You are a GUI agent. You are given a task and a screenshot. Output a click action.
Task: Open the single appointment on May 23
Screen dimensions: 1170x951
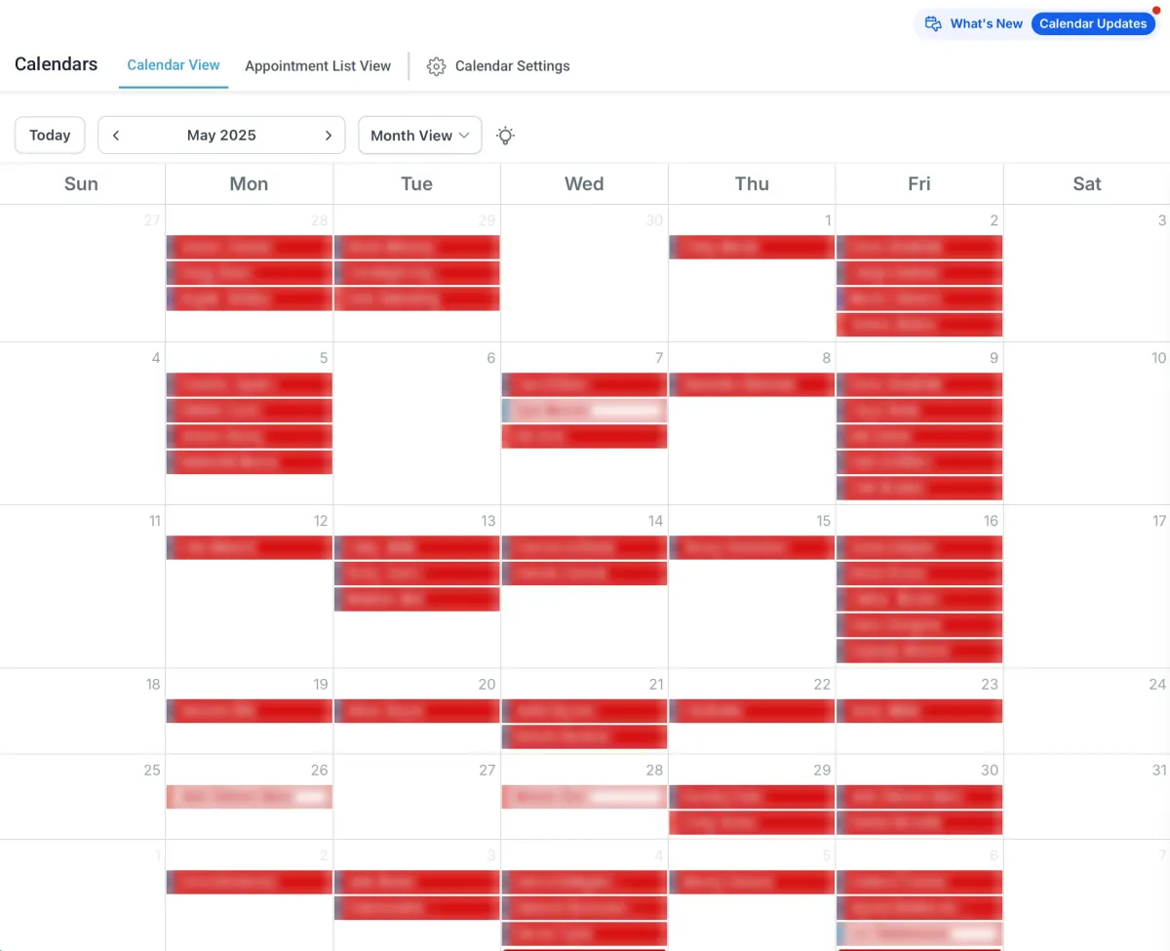(x=919, y=711)
